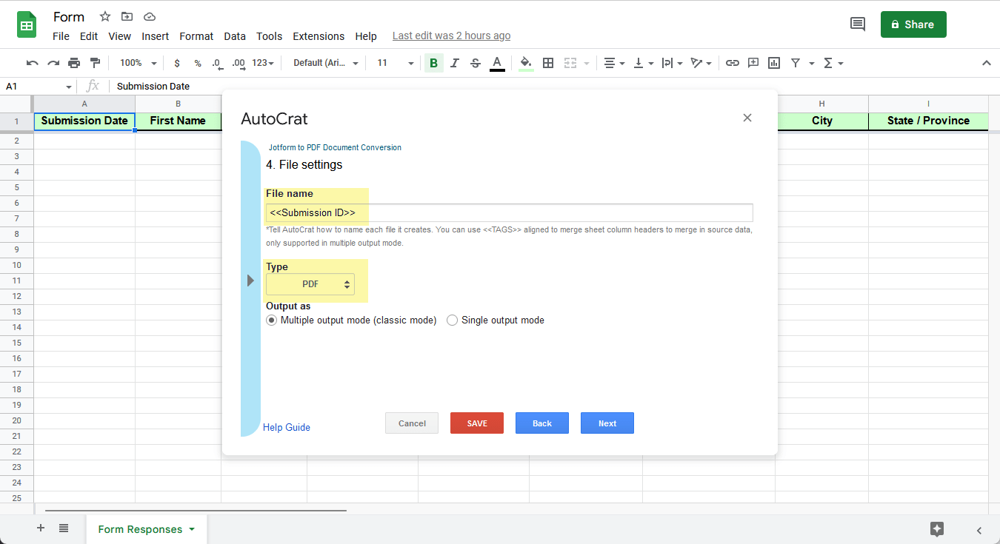Click the red SAVE button
This screenshot has width=1000, height=544.
(x=477, y=423)
